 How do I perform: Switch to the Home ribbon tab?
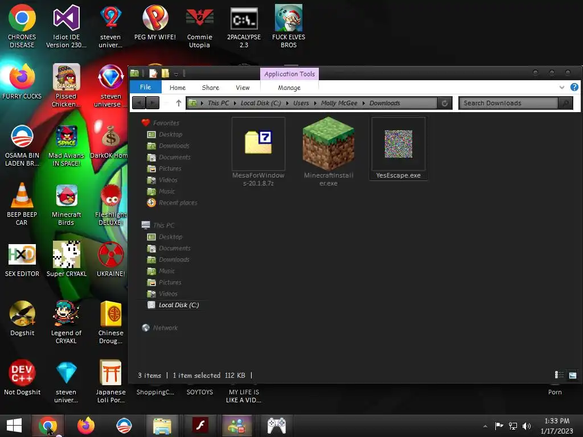pos(178,88)
